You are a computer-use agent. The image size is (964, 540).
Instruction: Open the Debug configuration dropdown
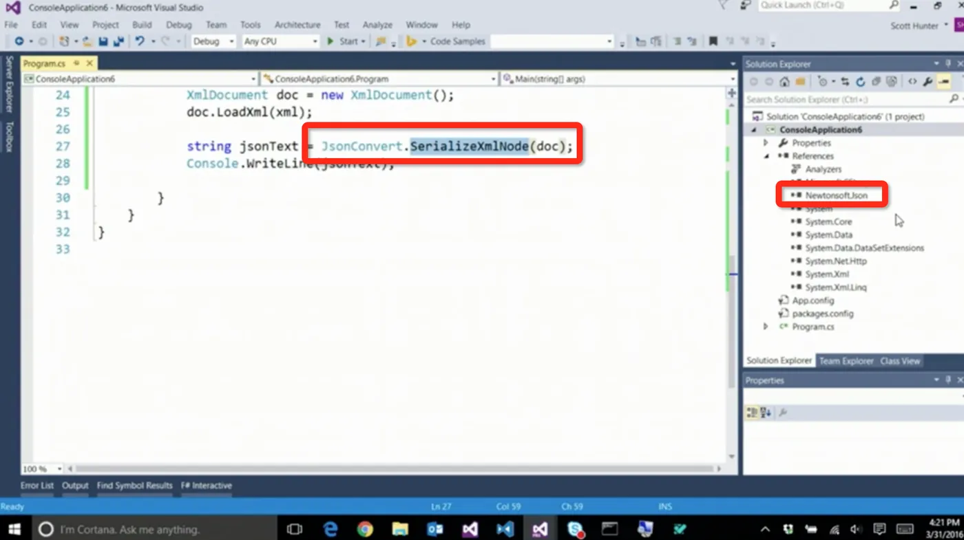(231, 41)
